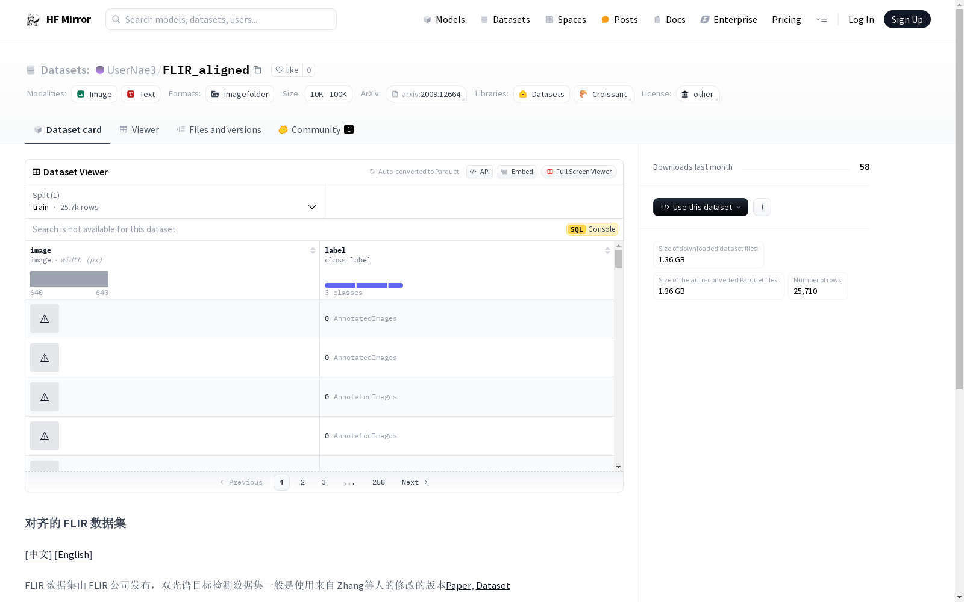Go to page 3 of the dataset
964x602 pixels.
[324, 482]
